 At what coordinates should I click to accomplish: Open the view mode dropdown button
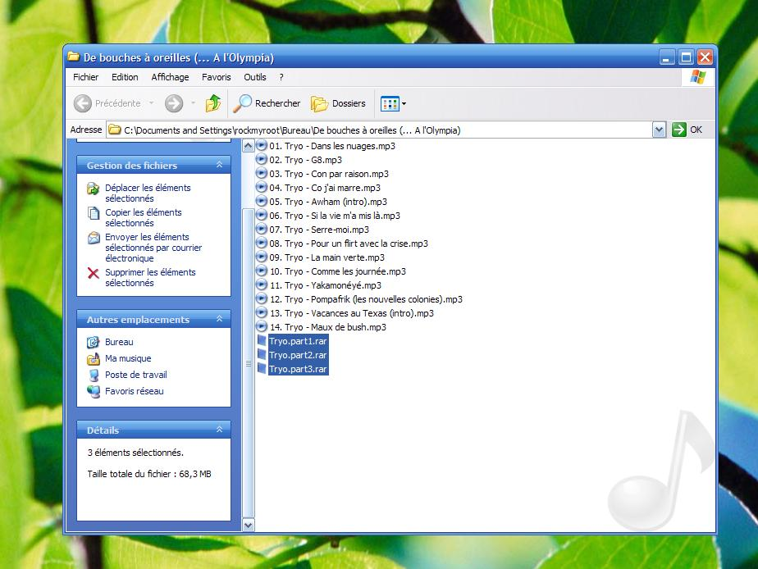[x=394, y=103]
